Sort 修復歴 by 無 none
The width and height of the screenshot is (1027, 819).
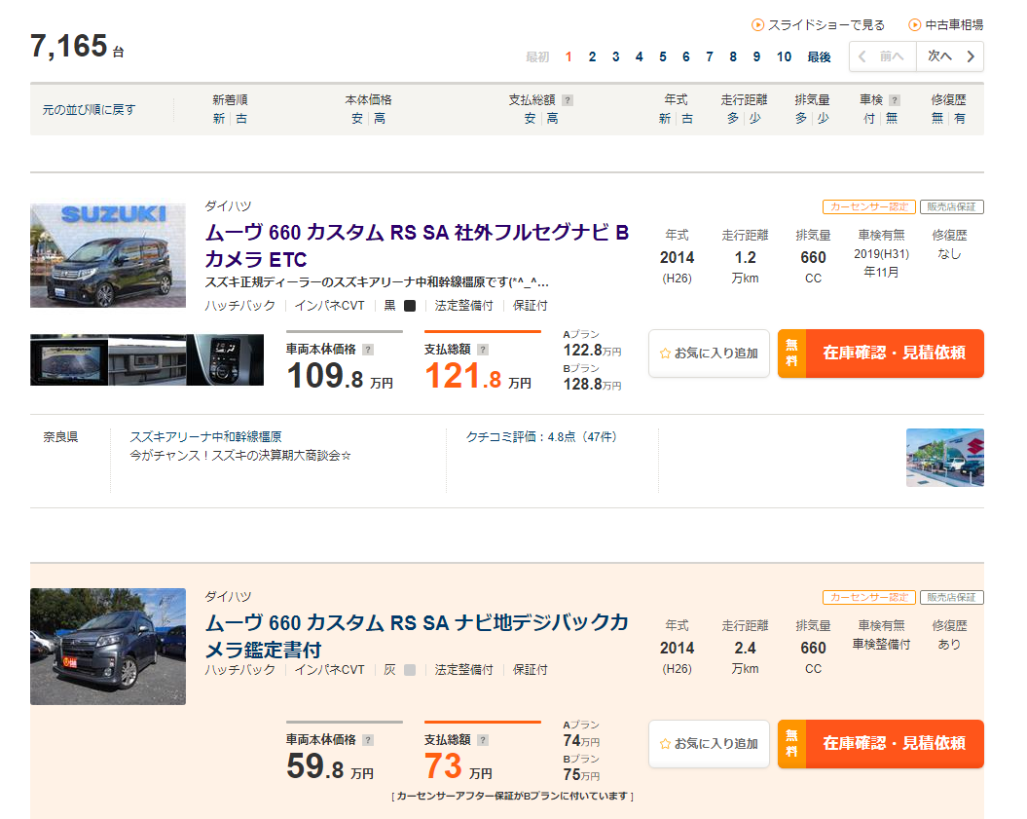pos(937,119)
